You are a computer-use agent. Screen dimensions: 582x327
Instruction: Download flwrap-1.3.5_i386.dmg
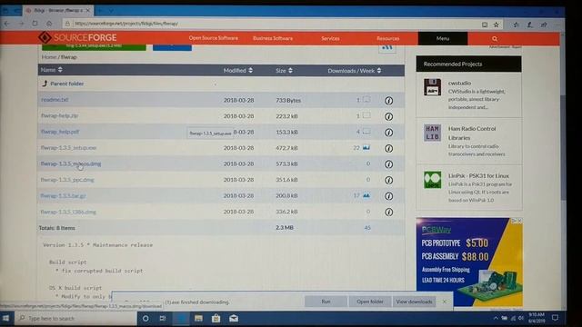point(68,212)
